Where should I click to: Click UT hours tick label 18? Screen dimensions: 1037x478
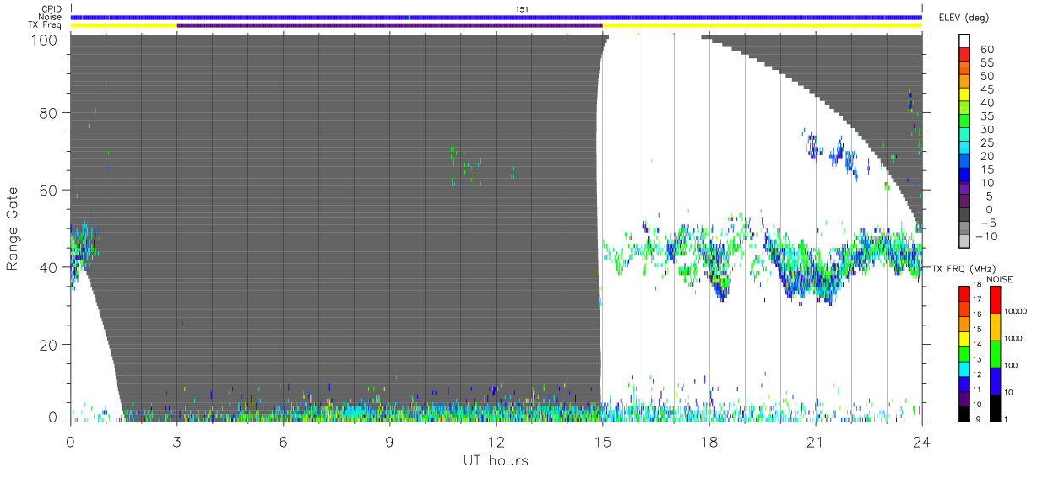pyautogui.click(x=709, y=441)
